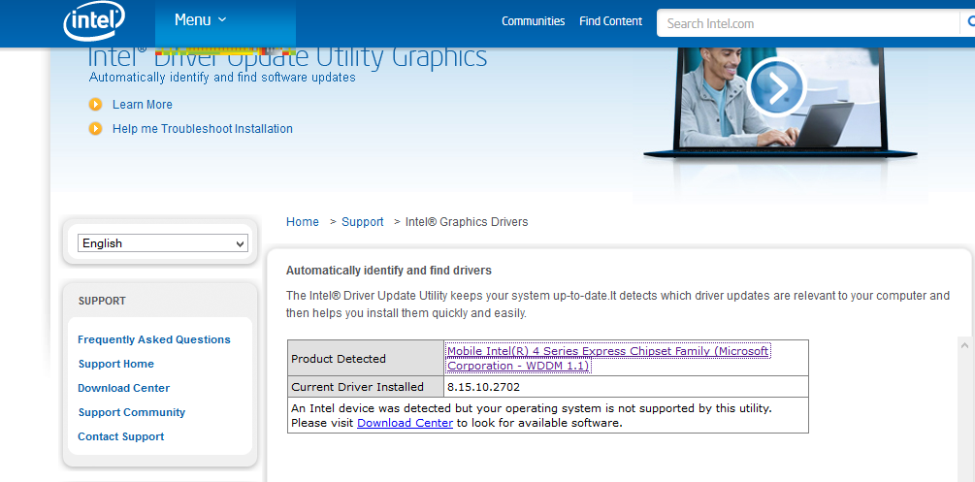Click the SUPPORT sidebar heading
Screen dimensions: 975x482
pyautogui.click(x=102, y=301)
